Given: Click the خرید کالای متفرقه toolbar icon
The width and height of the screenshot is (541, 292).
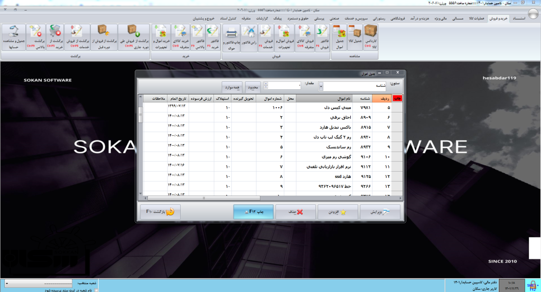Looking at the screenshot, I should pos(180,37).
